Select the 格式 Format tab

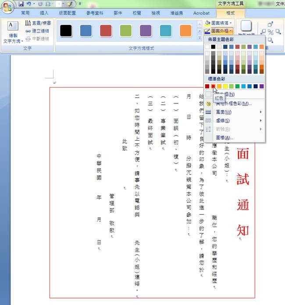231,13
